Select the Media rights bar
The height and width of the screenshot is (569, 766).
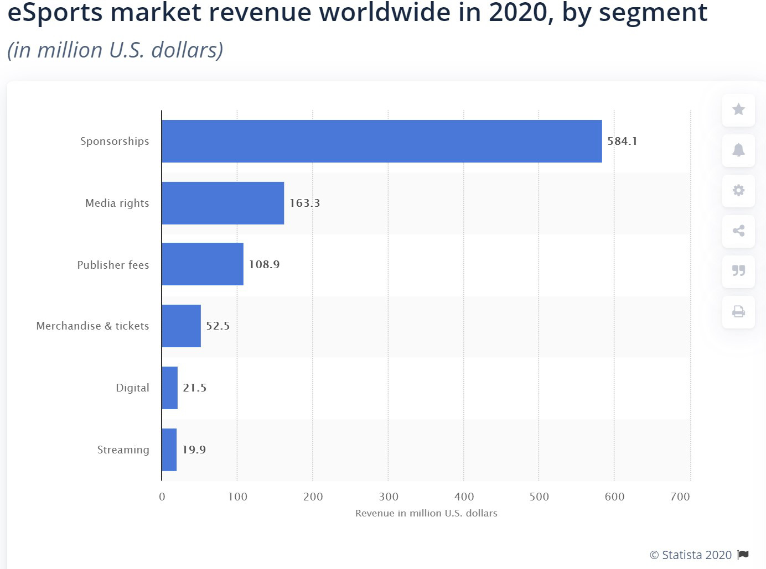tap(223, 203)
